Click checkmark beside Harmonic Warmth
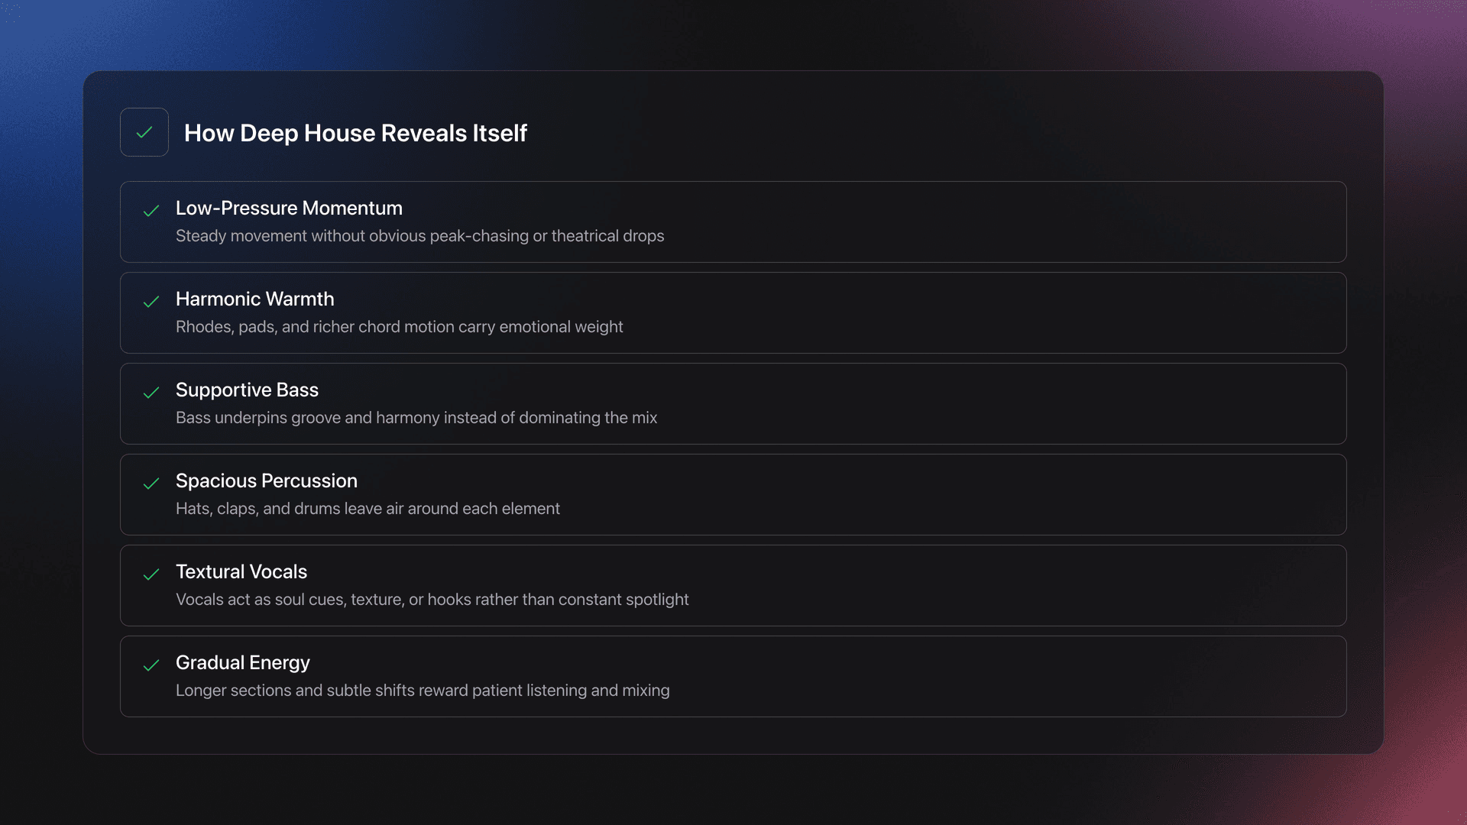This screenshot has height=825, width=1467. (x=151, y=302)
